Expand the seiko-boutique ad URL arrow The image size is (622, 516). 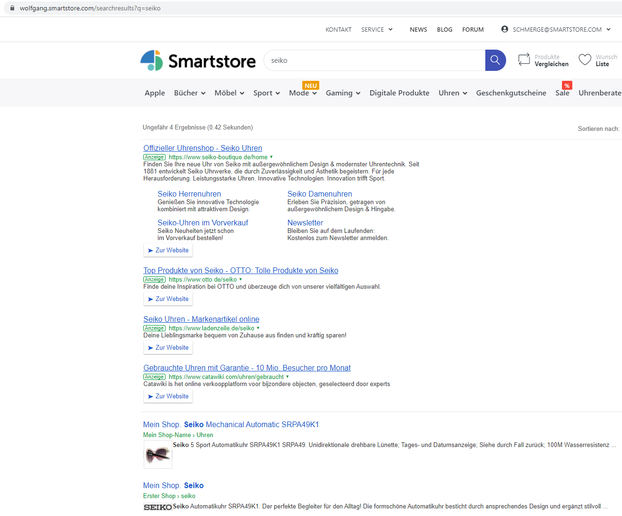(x=272, y=157)
